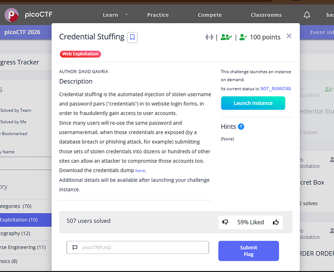Download credentials dump via here link
Screen dimensions: 334x272
click(x=140, y=171)
